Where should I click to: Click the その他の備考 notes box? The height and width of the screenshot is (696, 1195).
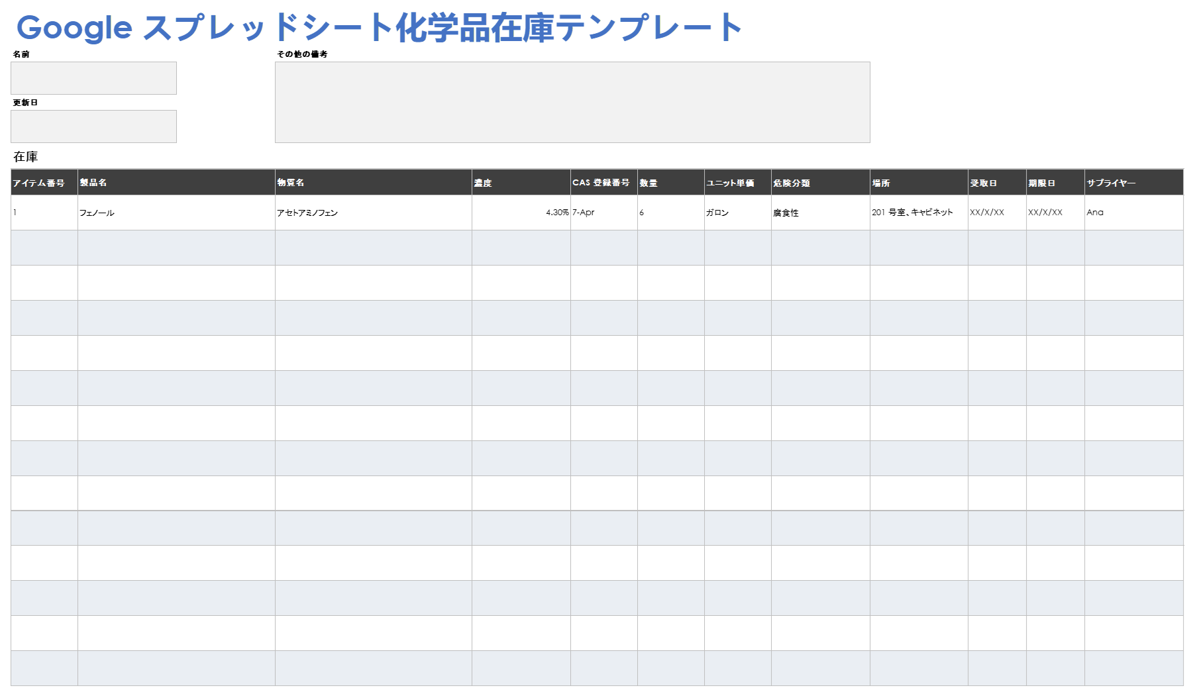[x=572, y=102]
